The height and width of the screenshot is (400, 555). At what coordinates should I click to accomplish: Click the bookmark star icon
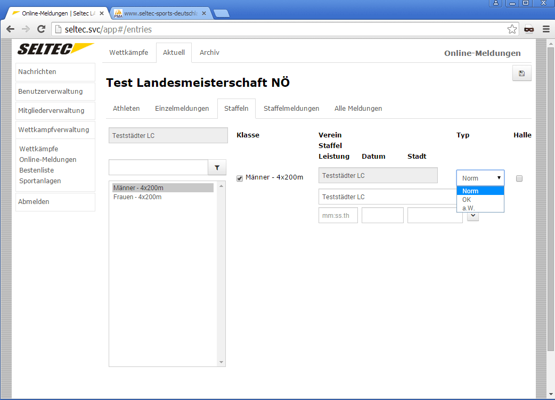click(512, 29)
